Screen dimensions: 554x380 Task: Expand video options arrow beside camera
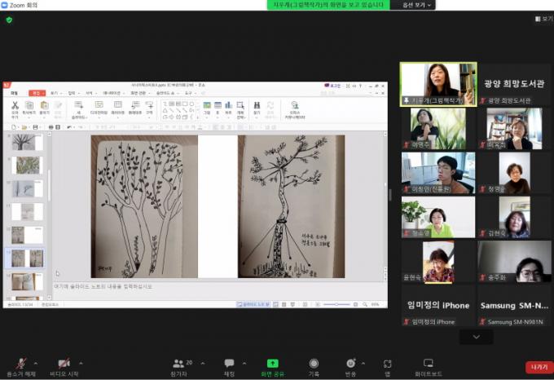click(x=81, y=360)
